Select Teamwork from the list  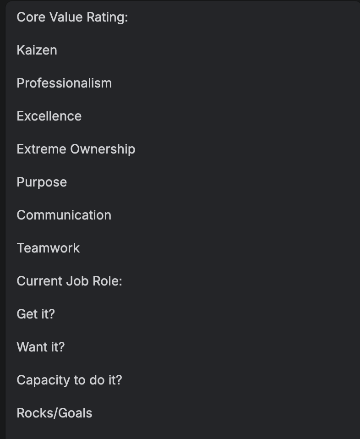click(49, 248)
